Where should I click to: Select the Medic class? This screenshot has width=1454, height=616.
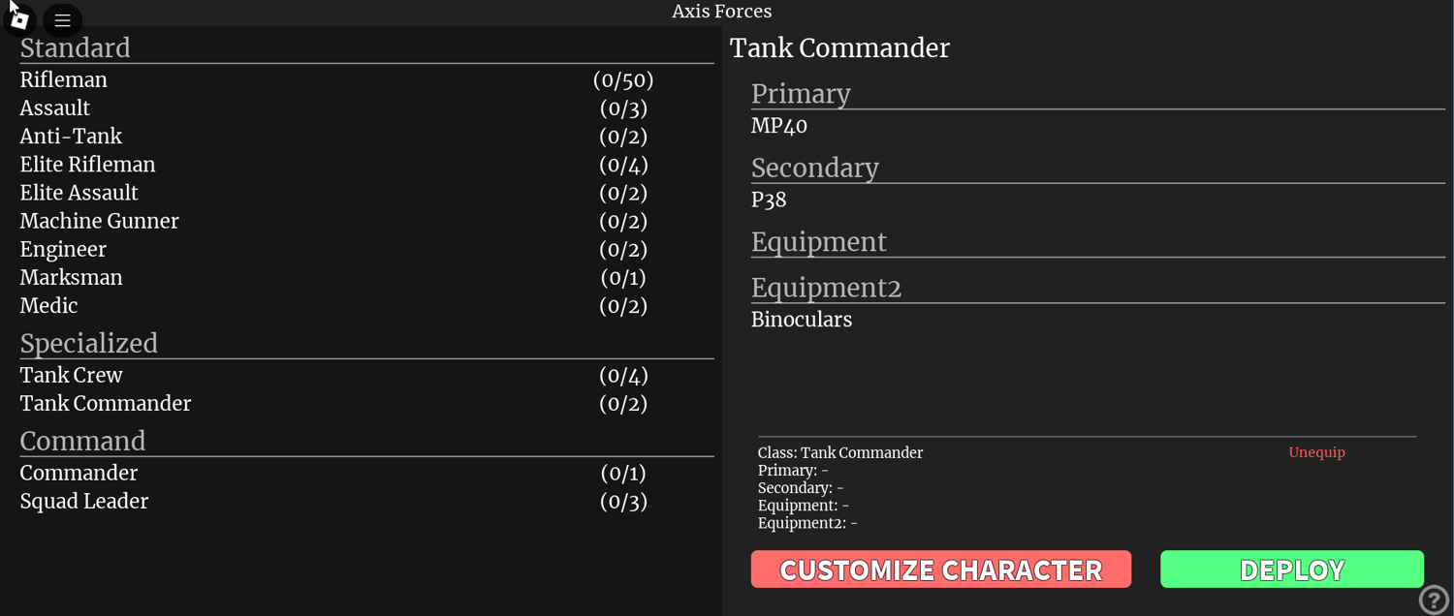[366, 305]
